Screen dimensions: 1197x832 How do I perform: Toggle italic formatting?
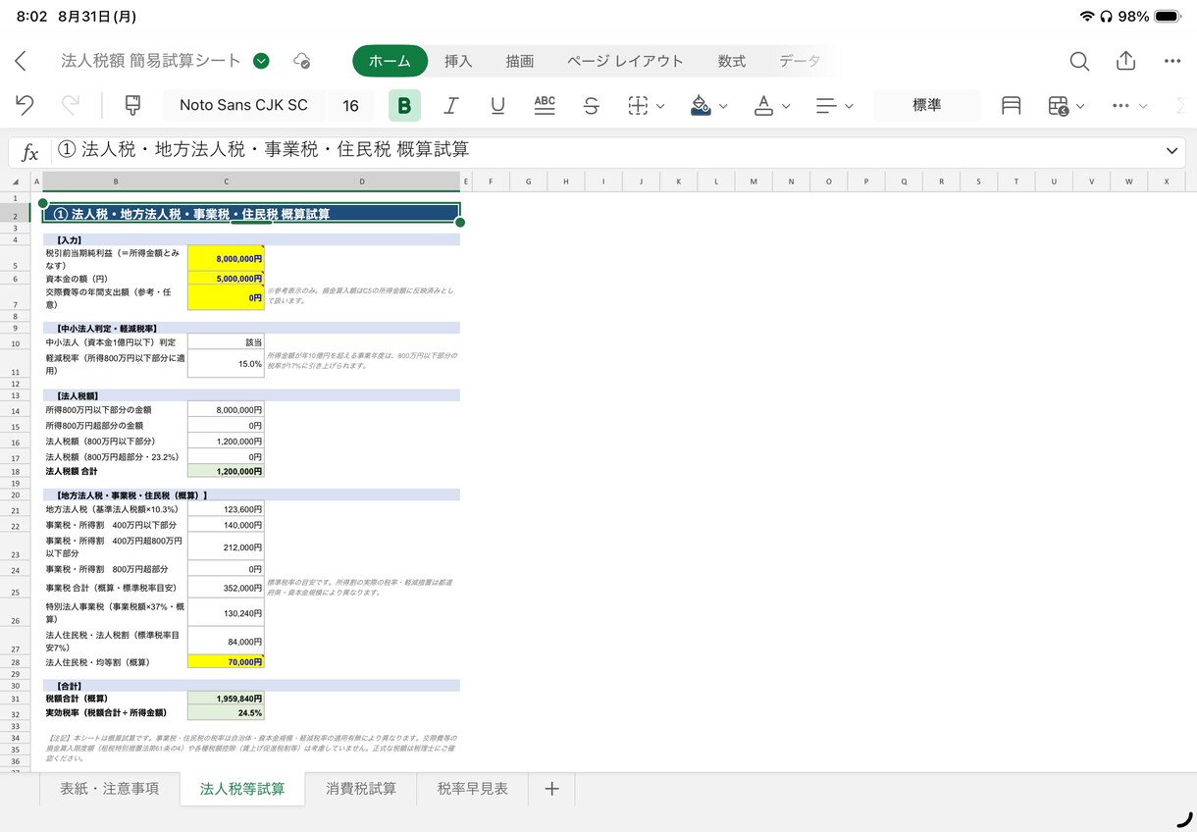pos(451,105)
